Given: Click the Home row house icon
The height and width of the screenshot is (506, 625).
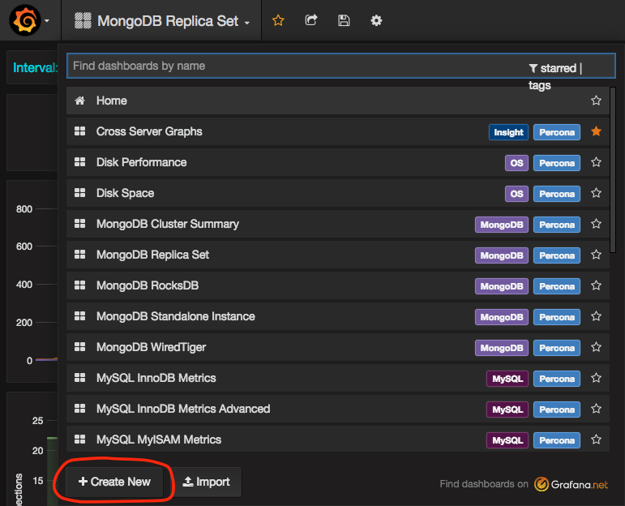Looking at the screenshot, I should click(79, 101).
